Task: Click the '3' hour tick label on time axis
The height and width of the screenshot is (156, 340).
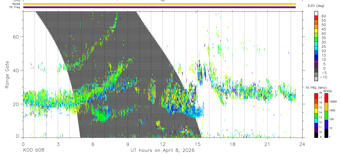Action: click(58, 144)
